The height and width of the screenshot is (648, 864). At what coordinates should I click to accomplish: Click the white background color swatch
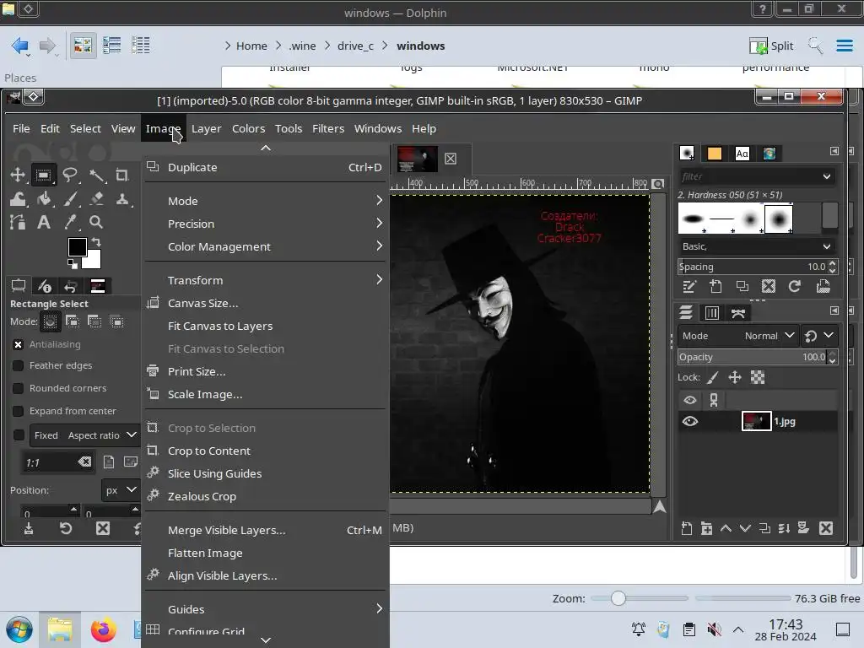(93, 262)
